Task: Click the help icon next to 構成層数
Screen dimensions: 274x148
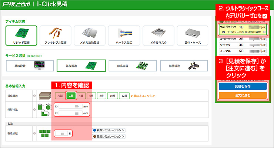Action: tap(34, 95)
